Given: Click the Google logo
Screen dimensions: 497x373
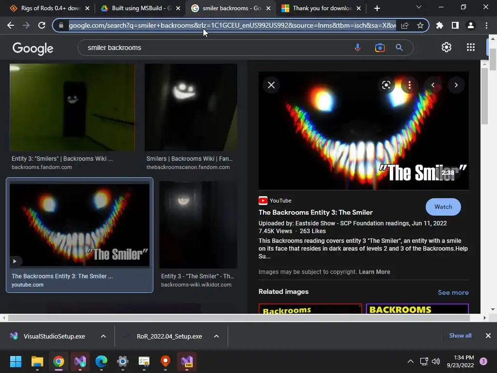Looking at the screenshot, I should [33, 48].
